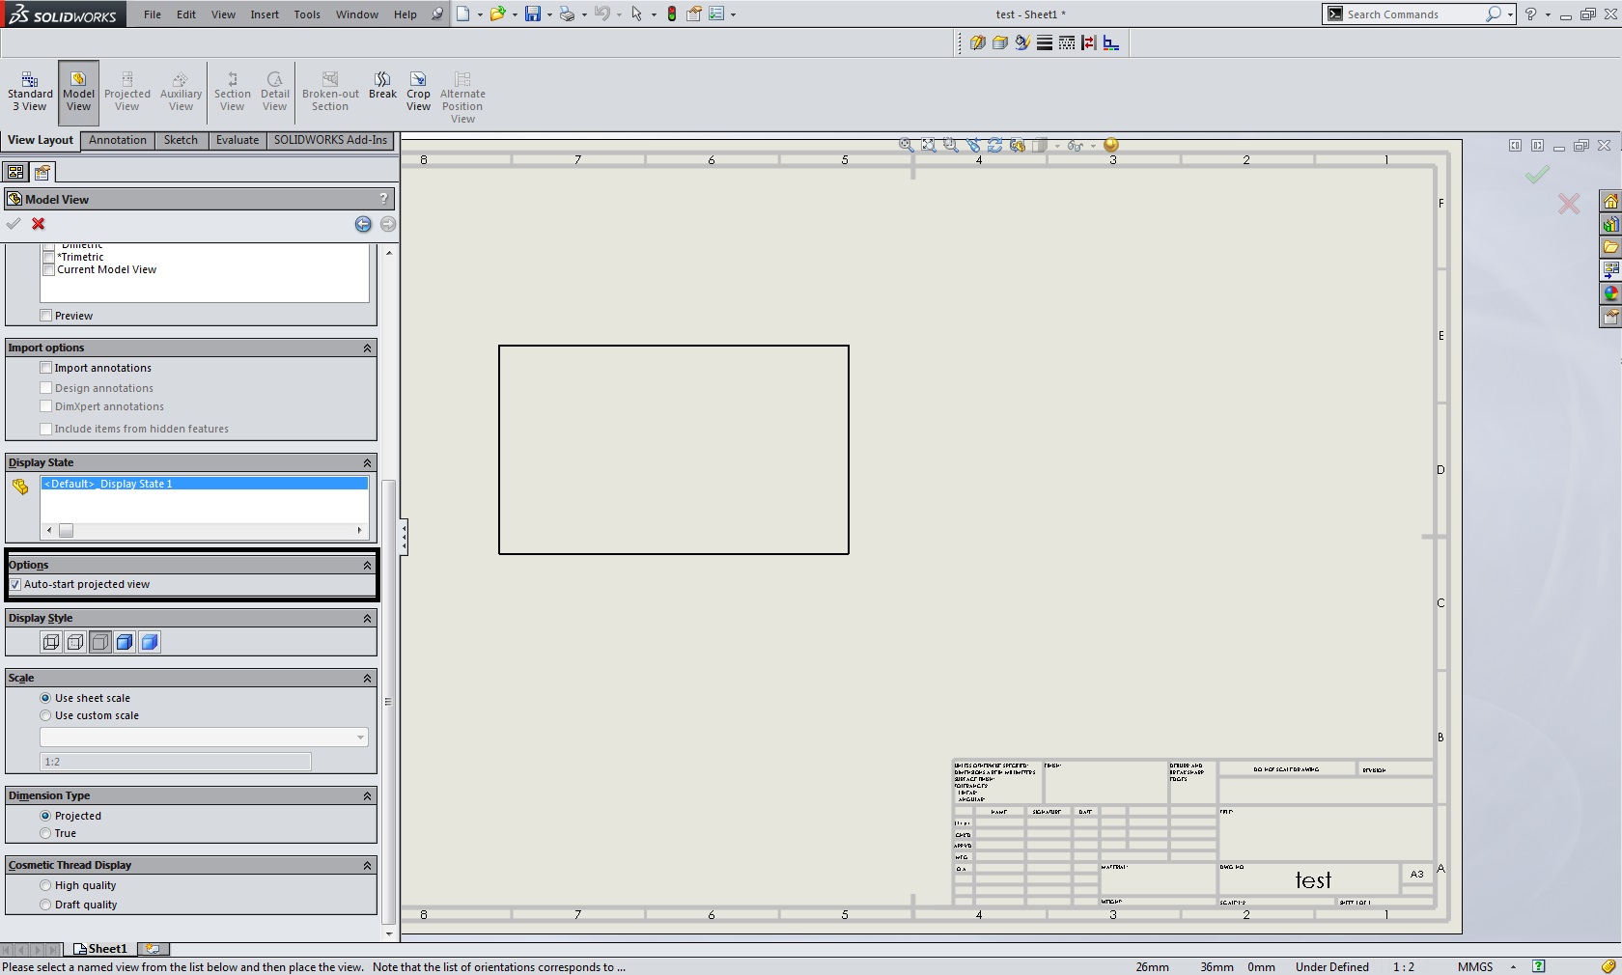This screenshot has width=1622, height=975.
Task: Choose True dimension type
Action: pyautogui.click(x=45, y=833)
